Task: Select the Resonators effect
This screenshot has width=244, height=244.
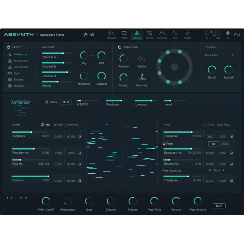Action: pyautogui.click(x=18, y=67)
